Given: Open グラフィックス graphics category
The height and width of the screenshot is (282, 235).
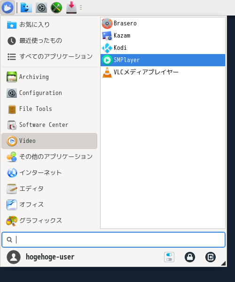Looking at the screenshot, I should (x=49, y=221).
